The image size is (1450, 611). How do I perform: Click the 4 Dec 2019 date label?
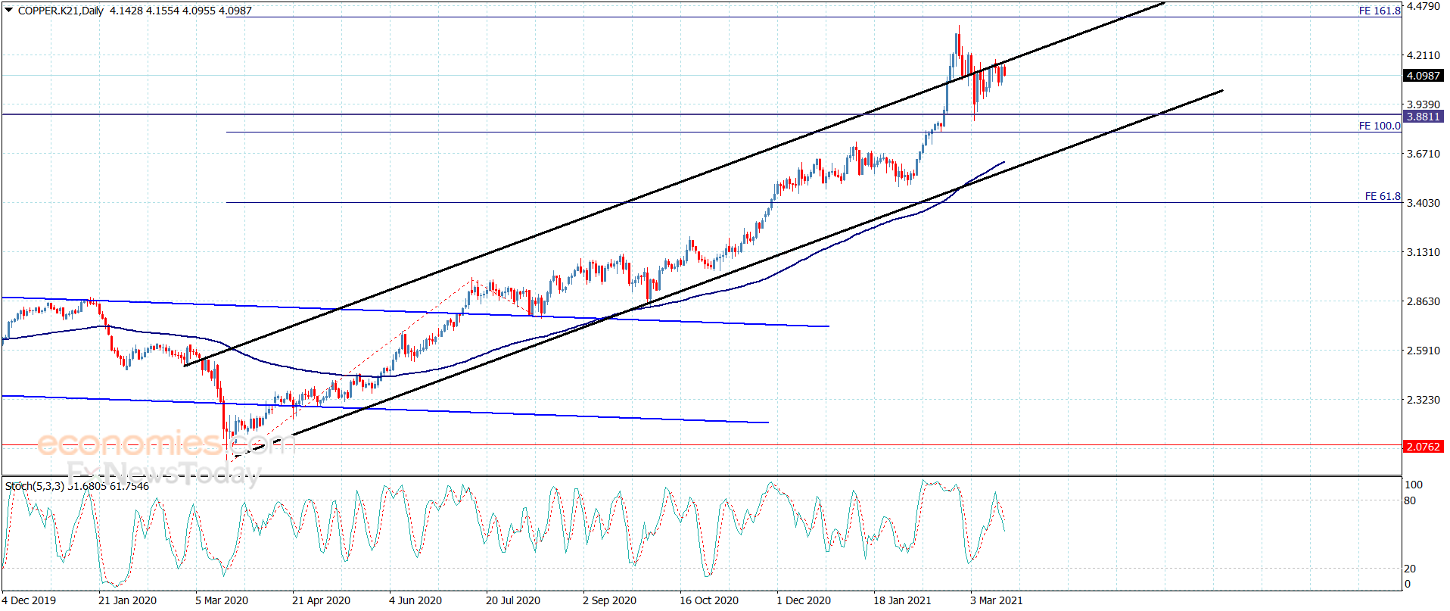coord(29,600)
